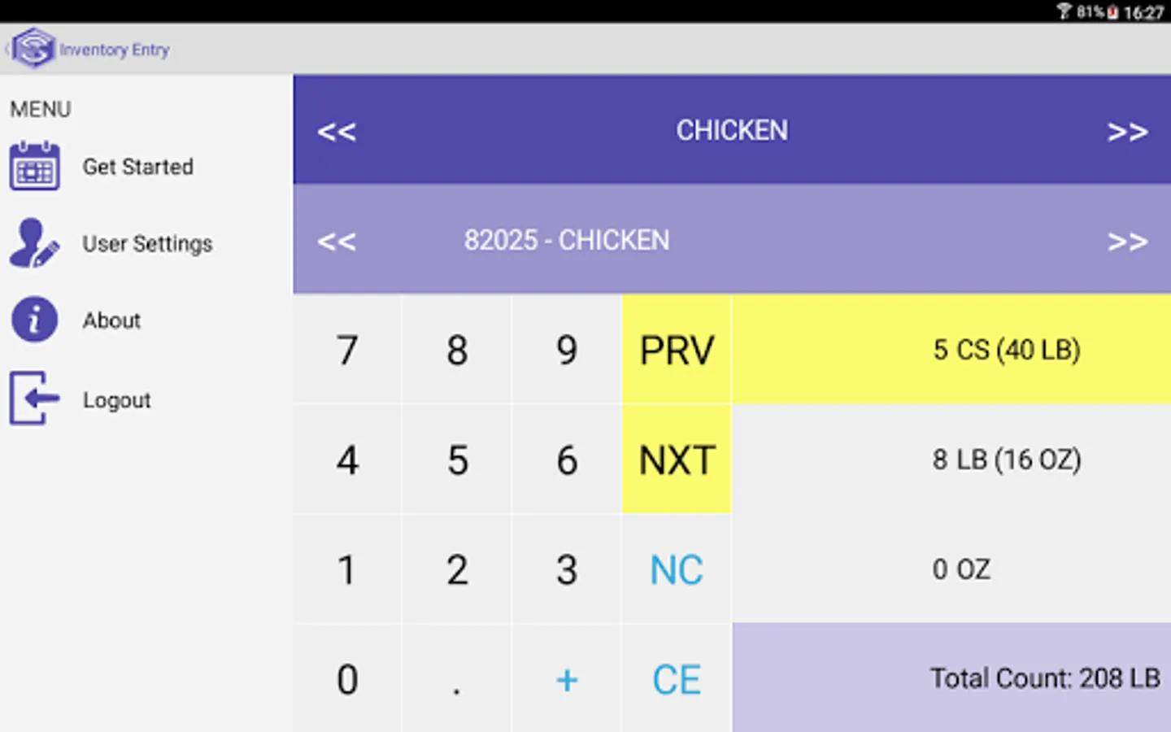Tap the Inventory Entry app logo
The width and height of the screenshot is (1171, 732).
pos(33,49)
